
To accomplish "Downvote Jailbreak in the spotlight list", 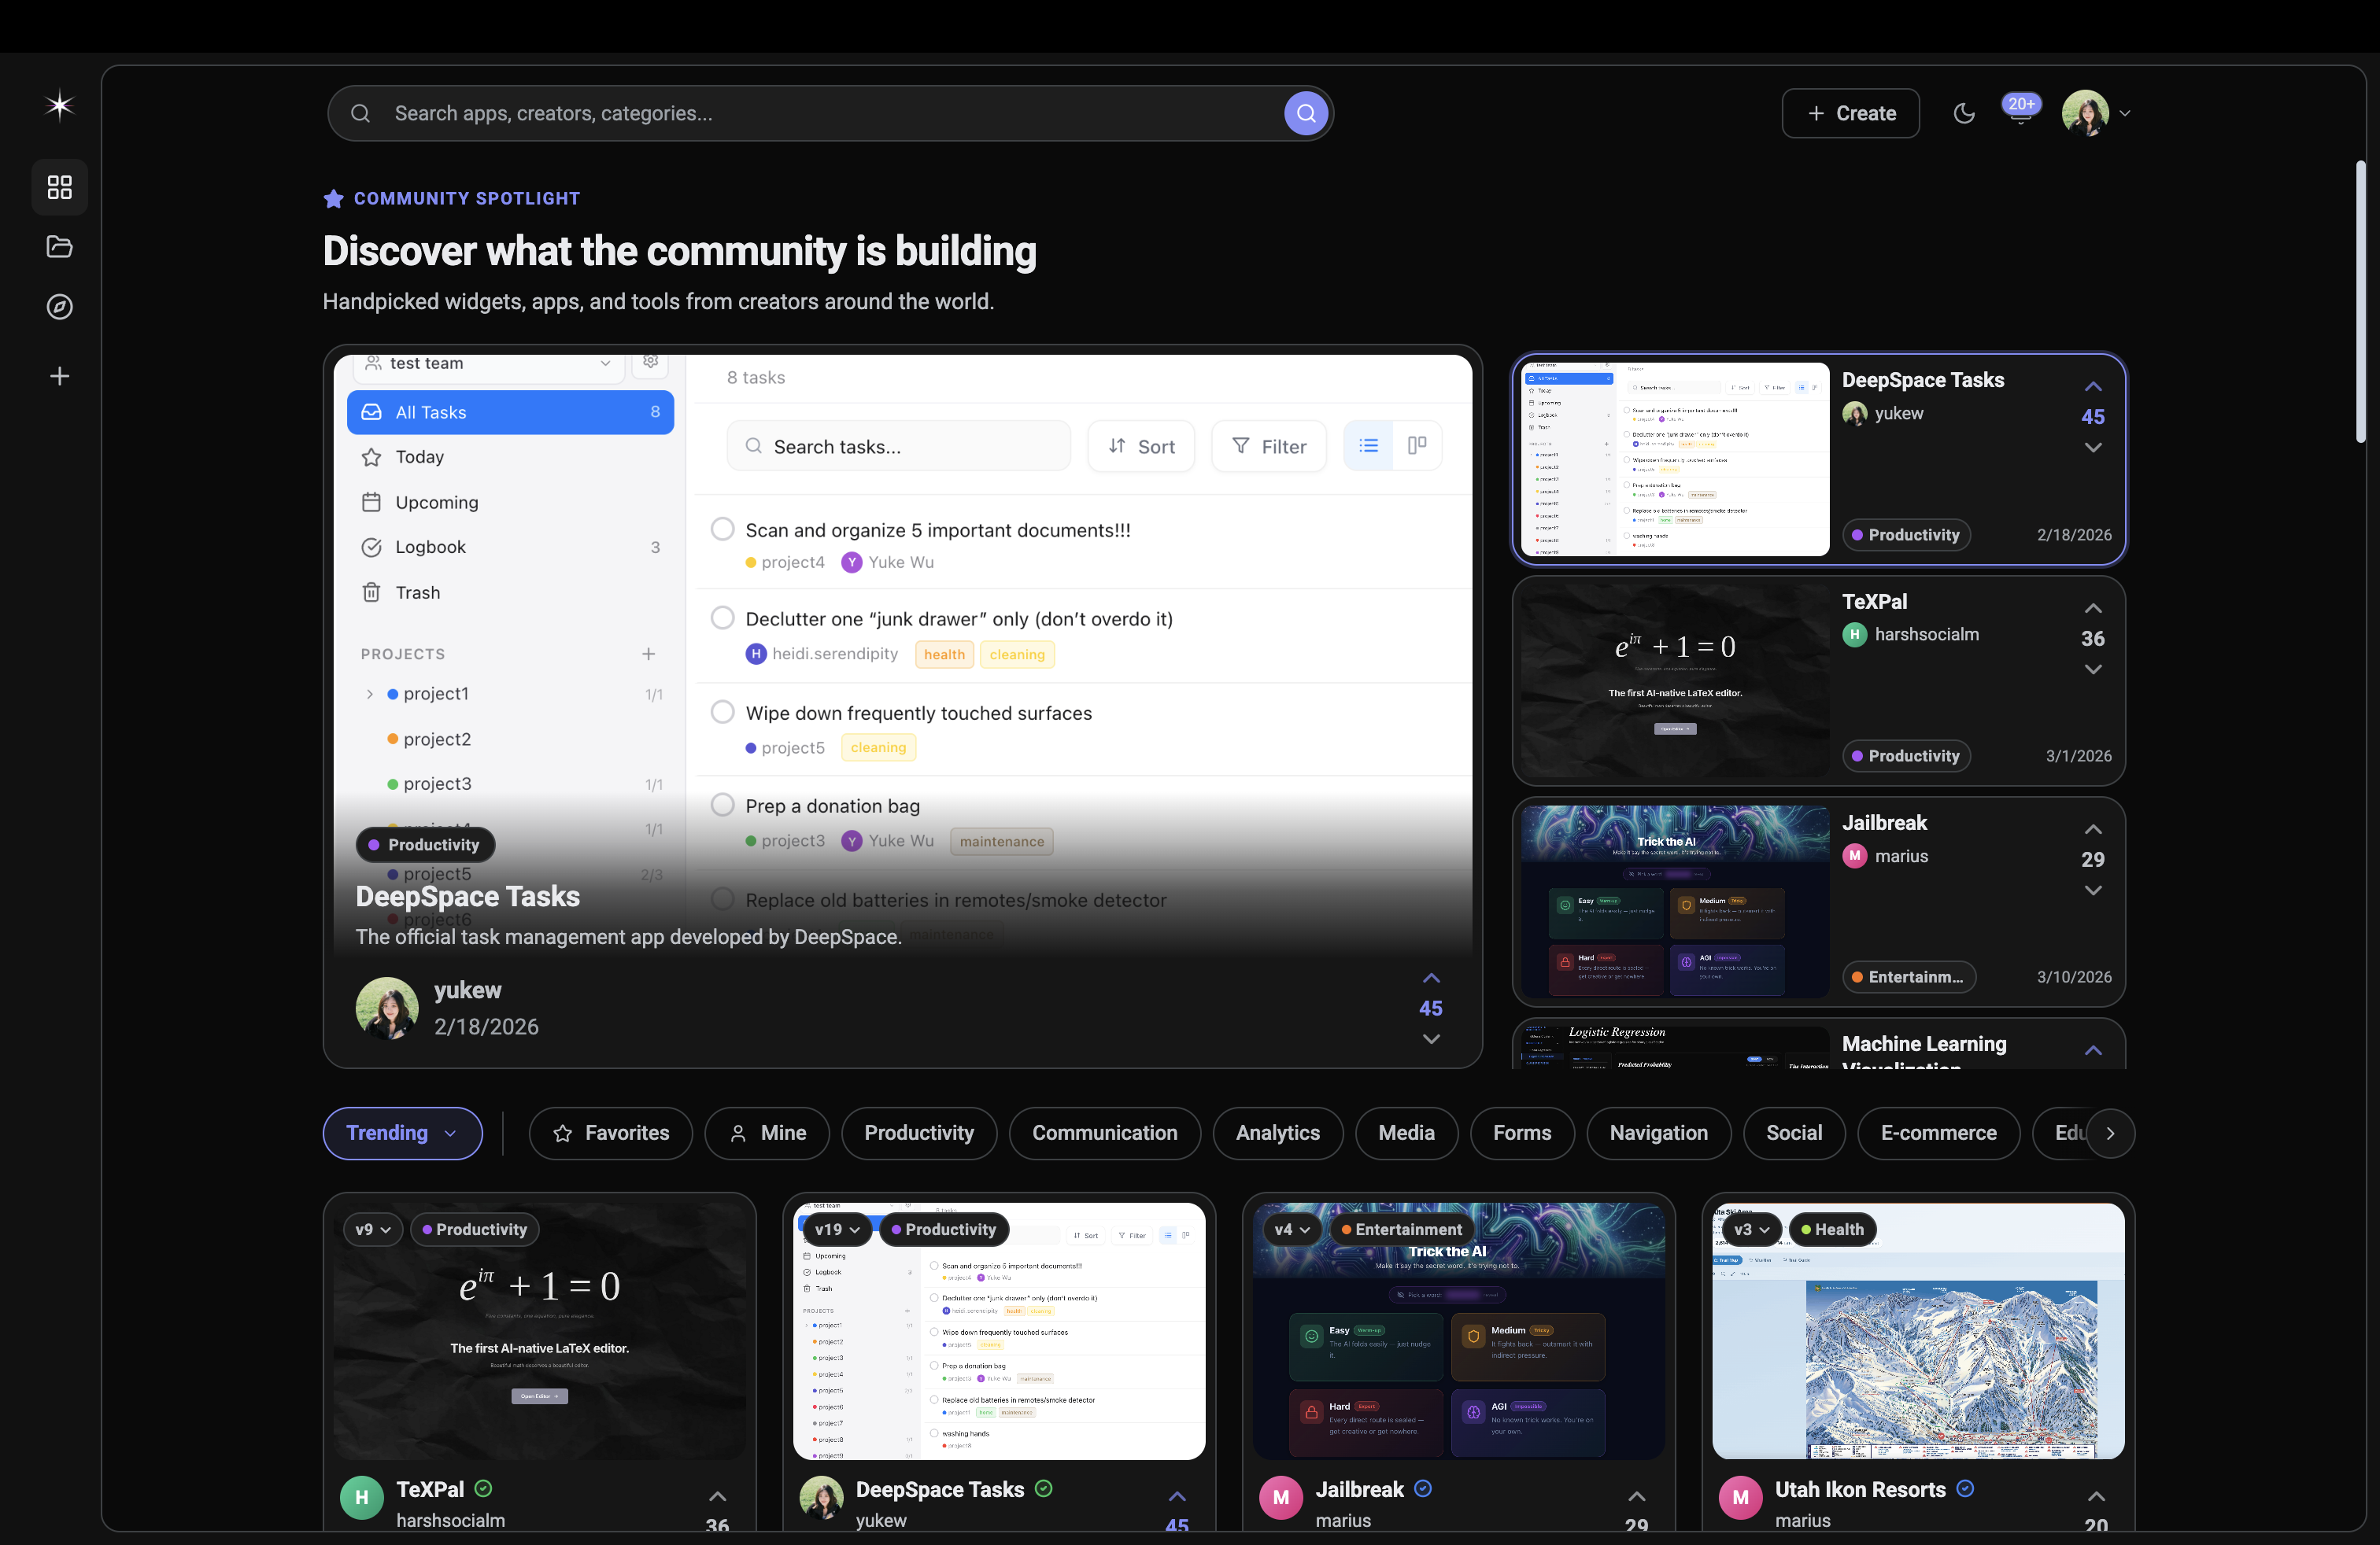I will click(x=2093, y=890).
